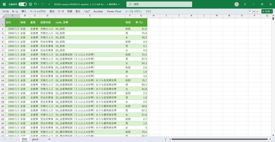Open the user account avatar icon
The image size is (275, 142).
tap(237, 4)
